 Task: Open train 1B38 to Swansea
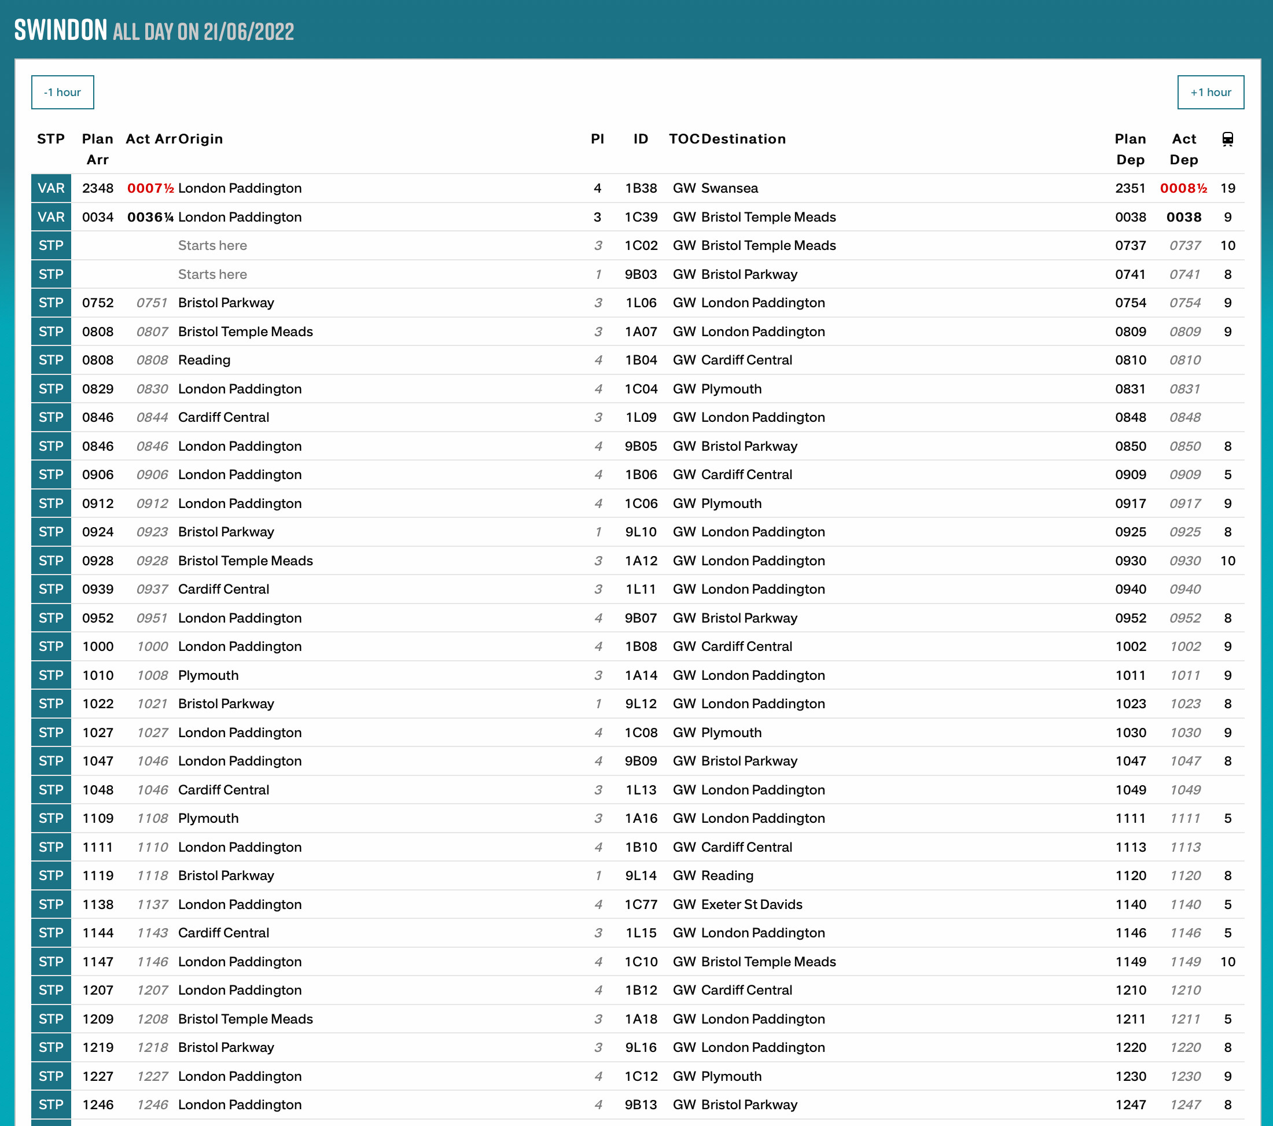click(641, 188)
